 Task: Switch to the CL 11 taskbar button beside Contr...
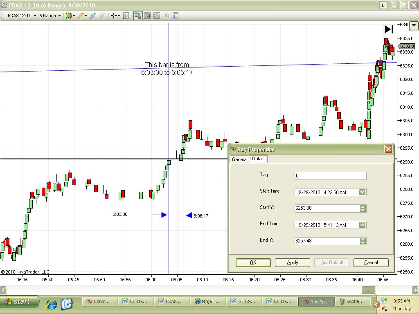click(x=136, y=301)
